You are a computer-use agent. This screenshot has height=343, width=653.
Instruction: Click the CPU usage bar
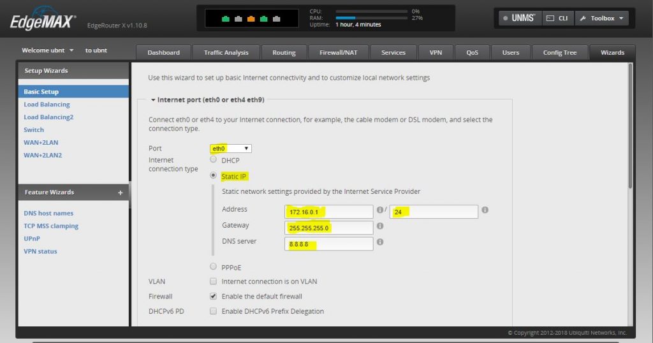point(372,11)
